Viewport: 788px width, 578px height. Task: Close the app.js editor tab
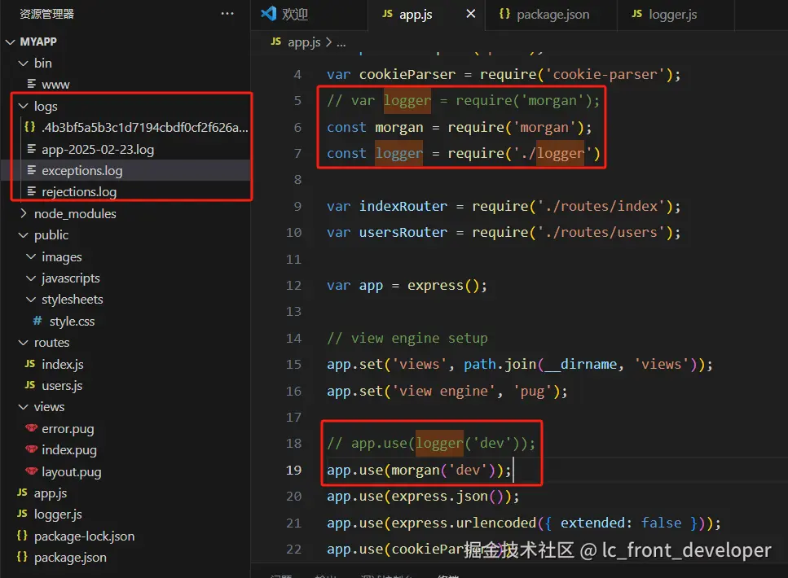(471, 14)
